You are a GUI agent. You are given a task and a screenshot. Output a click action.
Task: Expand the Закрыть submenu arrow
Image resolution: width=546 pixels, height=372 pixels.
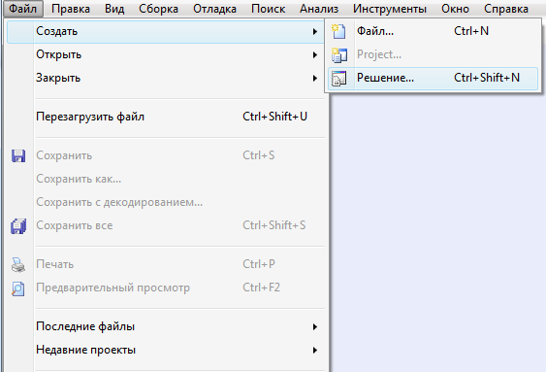[x=315, y=78]
